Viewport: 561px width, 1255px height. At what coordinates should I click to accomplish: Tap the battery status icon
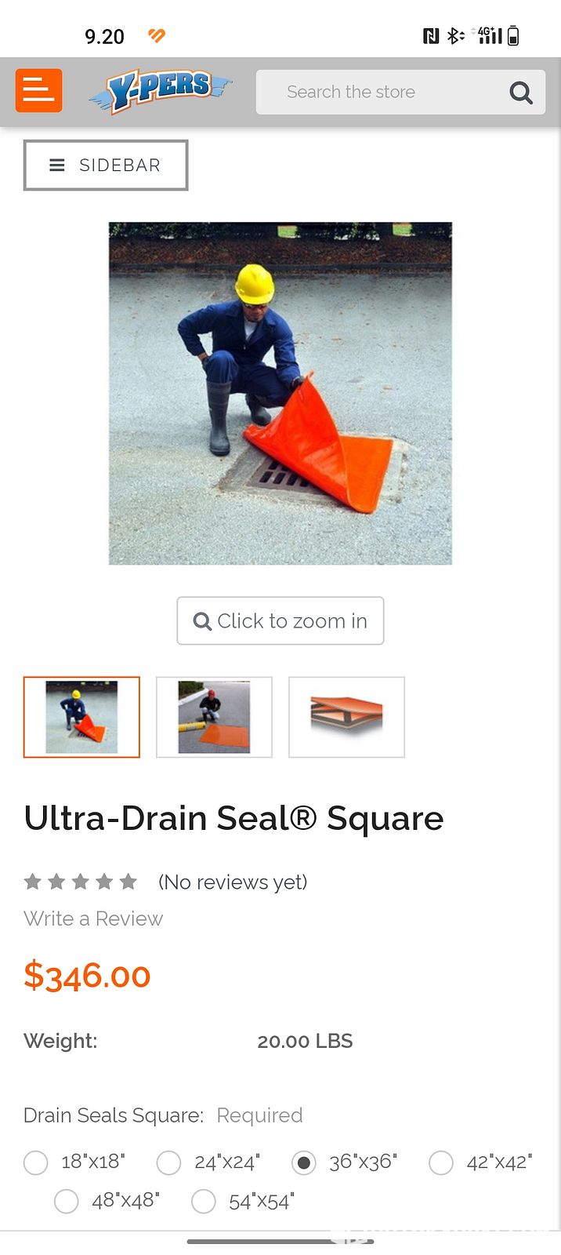point(513,35)
